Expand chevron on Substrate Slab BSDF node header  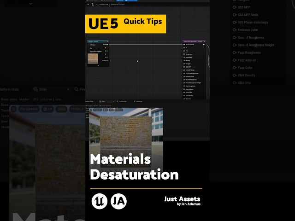pyautogui.click(x=204, y=41)
